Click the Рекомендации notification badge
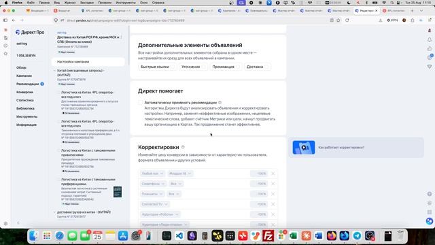The width and height of the screenshot is (435, 245). [42, 84]
